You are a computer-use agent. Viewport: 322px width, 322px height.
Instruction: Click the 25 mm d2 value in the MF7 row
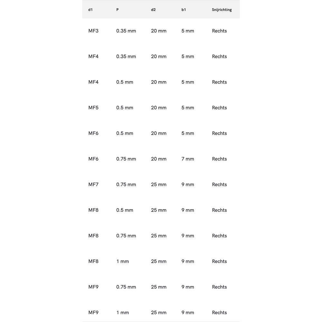click(x=159, y=185)
